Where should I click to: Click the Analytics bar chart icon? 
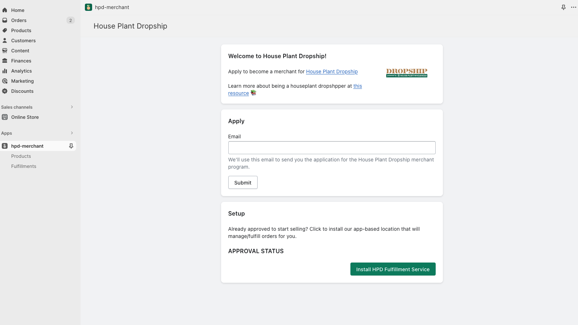(x=5, y=71)
